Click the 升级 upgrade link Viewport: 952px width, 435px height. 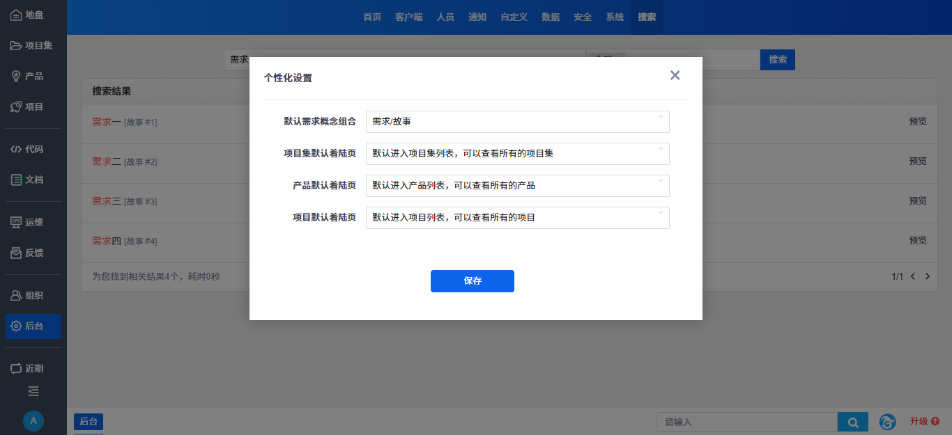[x=924, y=421]
